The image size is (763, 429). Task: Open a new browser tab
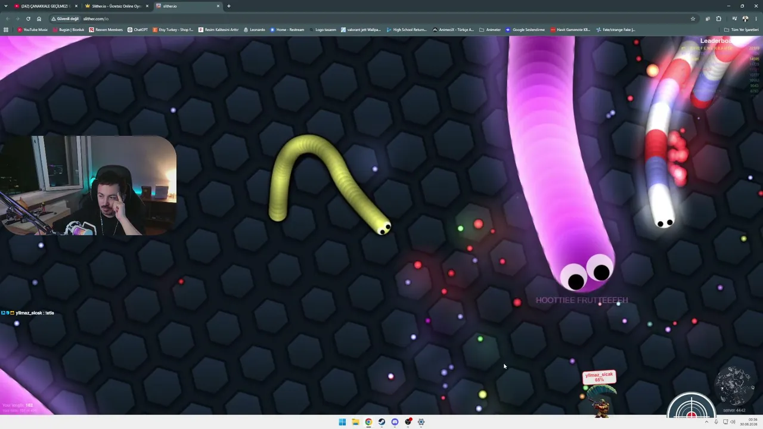(229, 6)
